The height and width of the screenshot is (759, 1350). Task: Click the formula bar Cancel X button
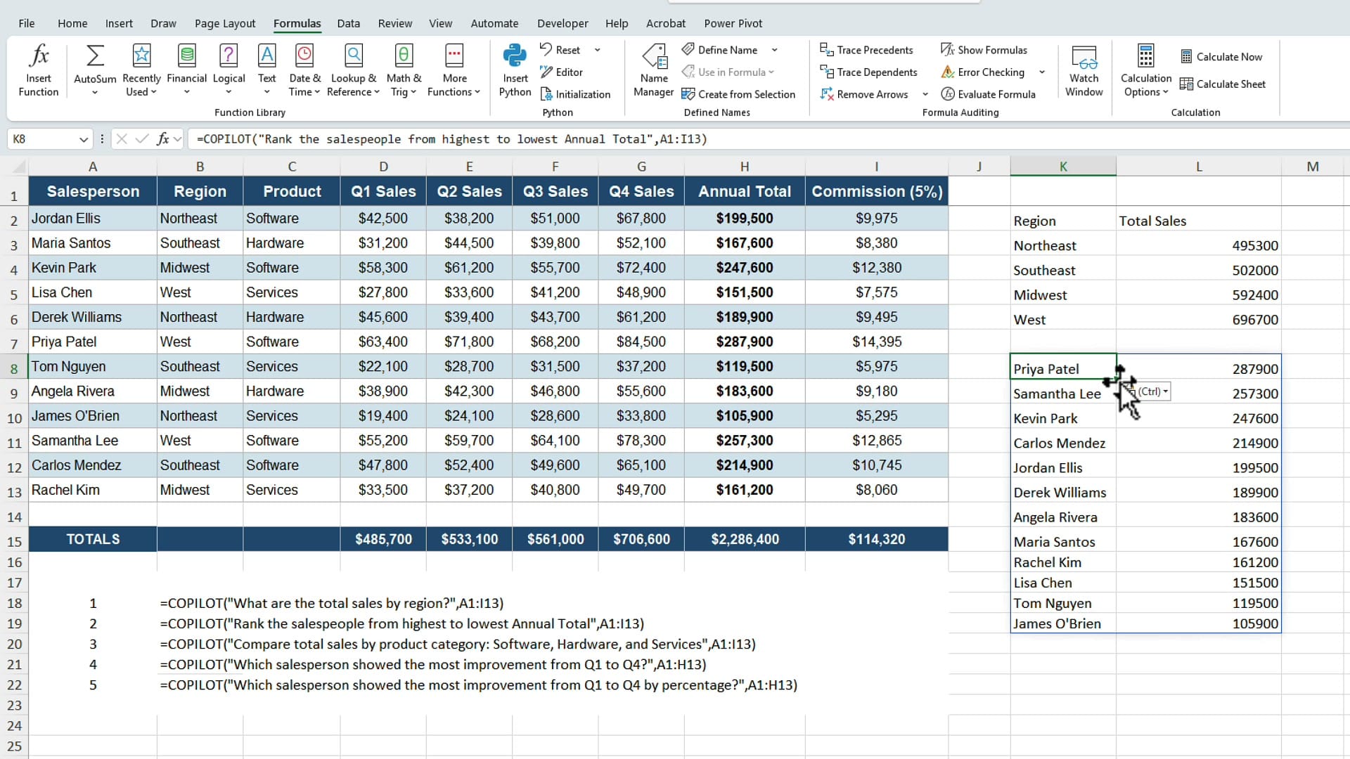122,139
